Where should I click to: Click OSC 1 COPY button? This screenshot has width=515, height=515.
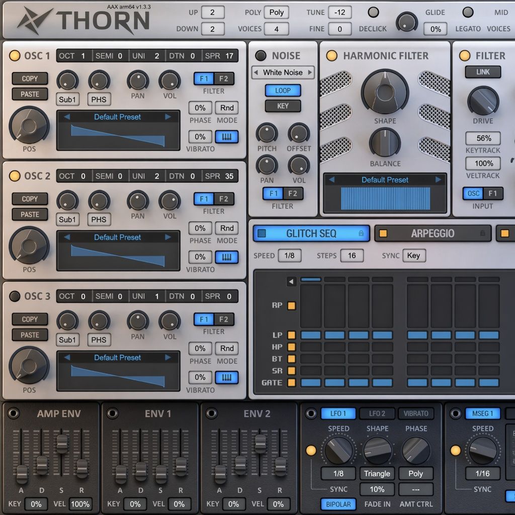pos(30,78)
